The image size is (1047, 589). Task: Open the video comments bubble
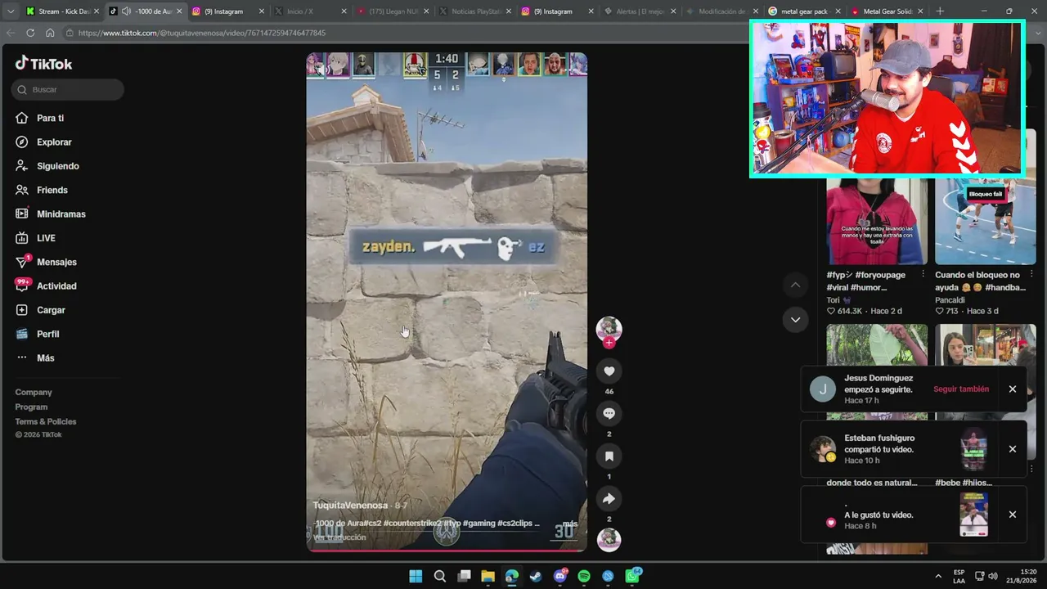click(609, 414)
